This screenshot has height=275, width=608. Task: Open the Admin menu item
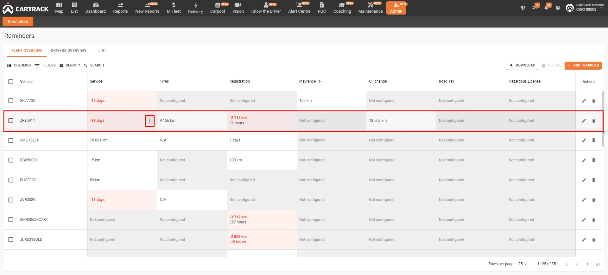(396, 8)
